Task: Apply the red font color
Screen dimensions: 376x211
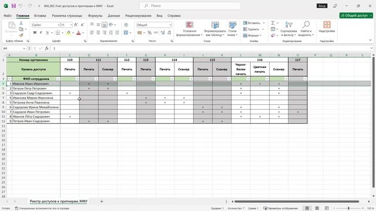Action: coord(78,33)
